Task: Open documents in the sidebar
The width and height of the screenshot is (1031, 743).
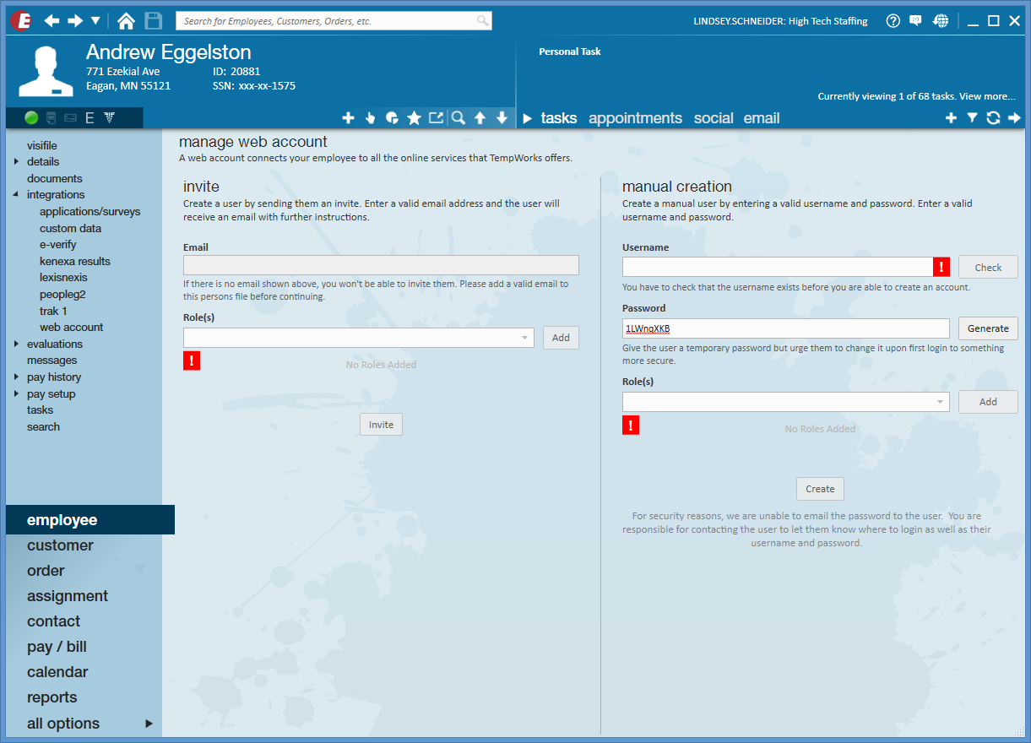Action: coord(55,178)
